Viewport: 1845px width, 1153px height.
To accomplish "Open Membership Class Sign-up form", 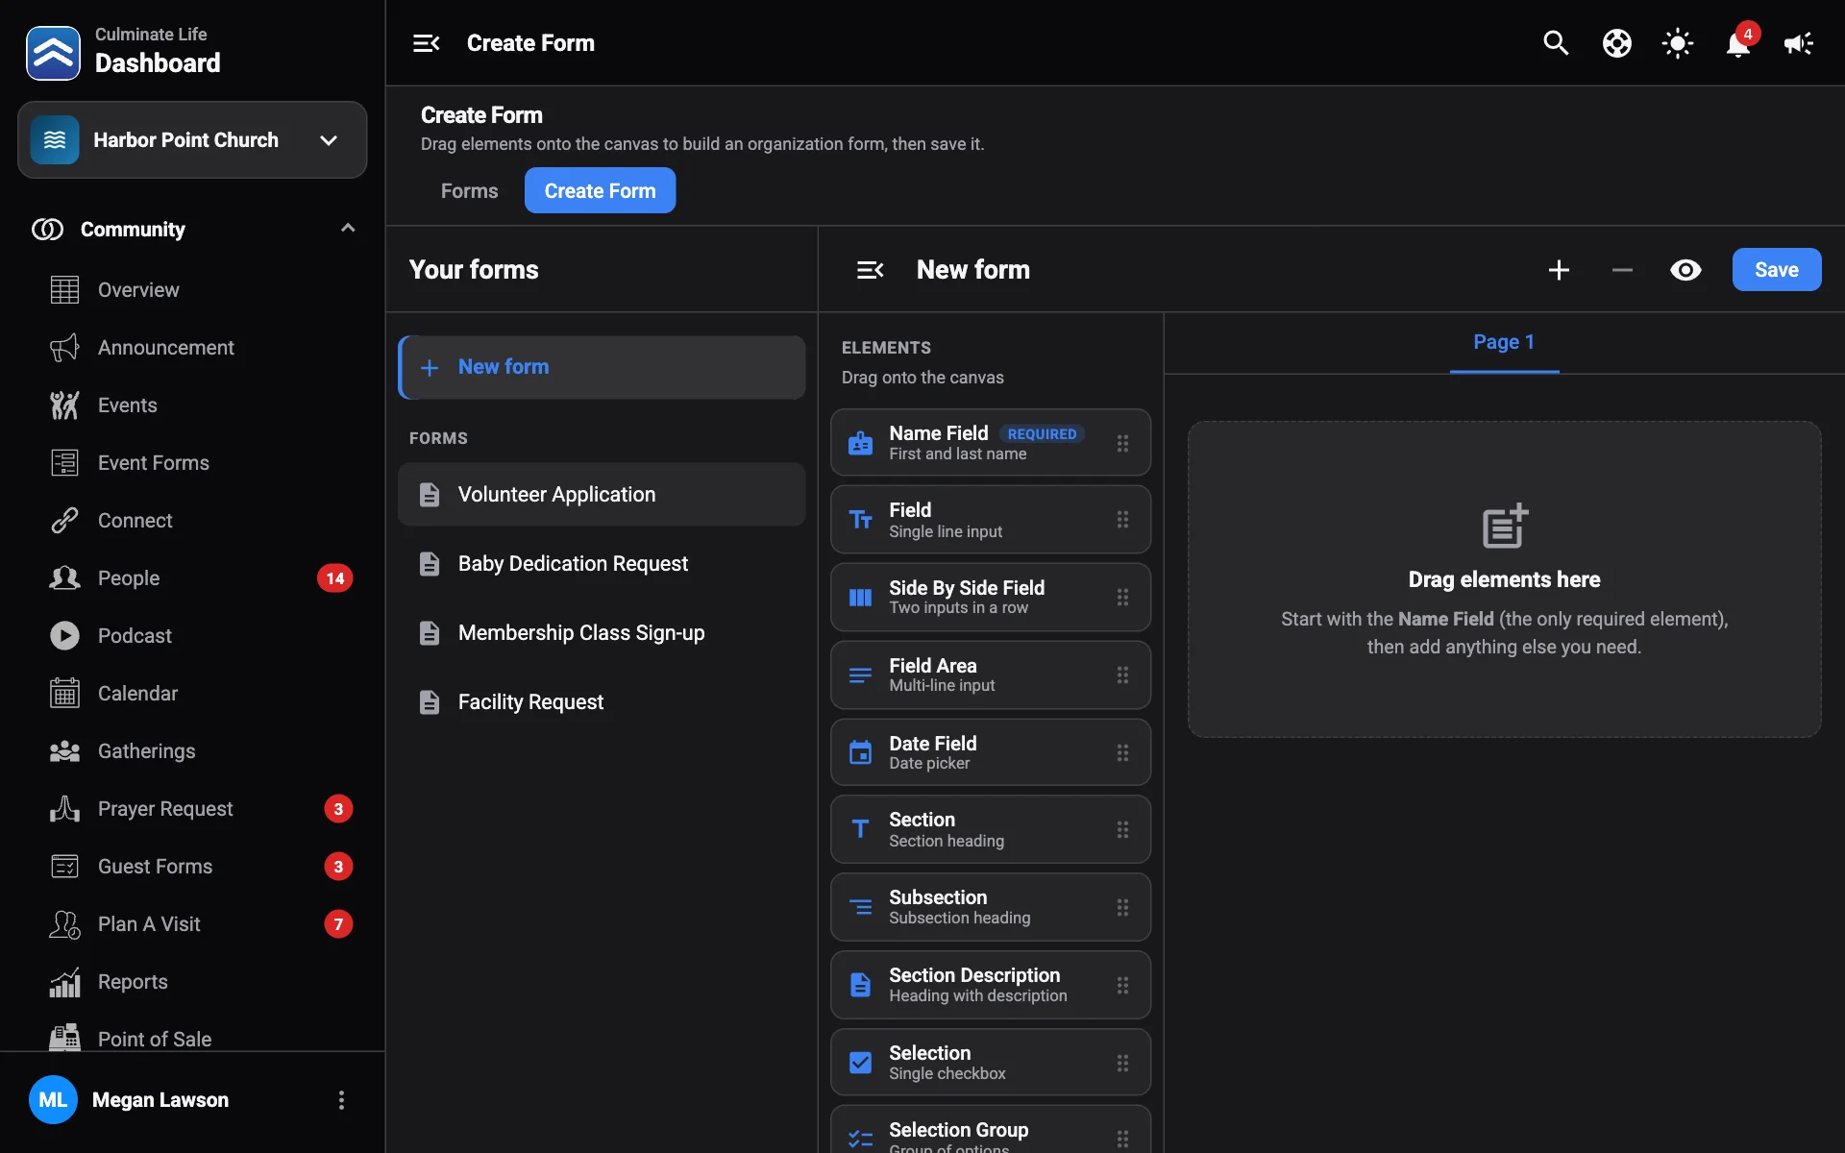I will coord(603,632).
